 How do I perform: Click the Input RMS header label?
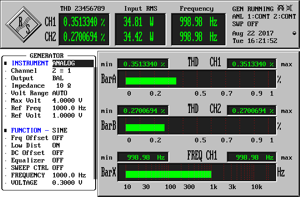point(141,8)
